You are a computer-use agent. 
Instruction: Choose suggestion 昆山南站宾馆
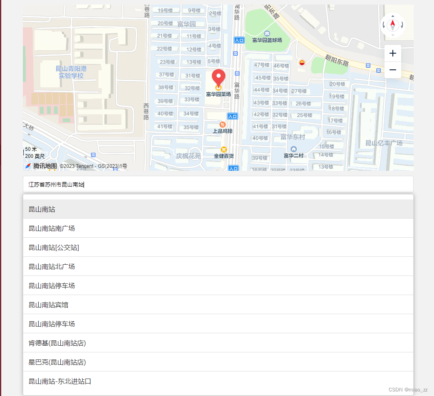218,305
